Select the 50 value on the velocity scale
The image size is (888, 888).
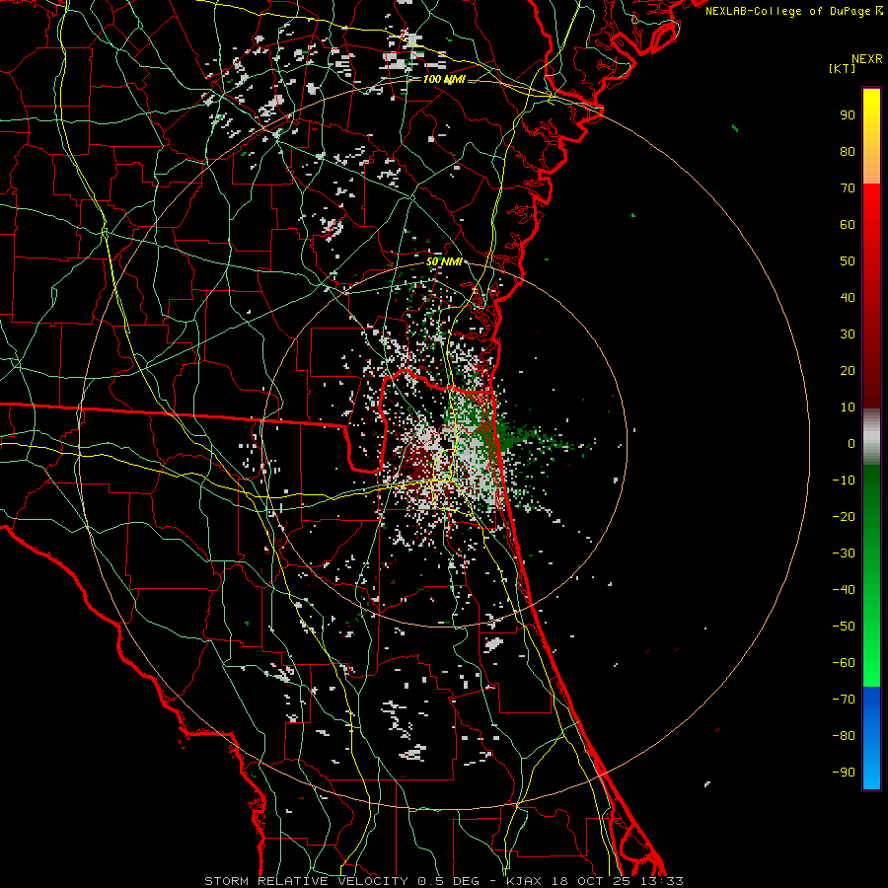pyautogui.click(x=848, y=261)
